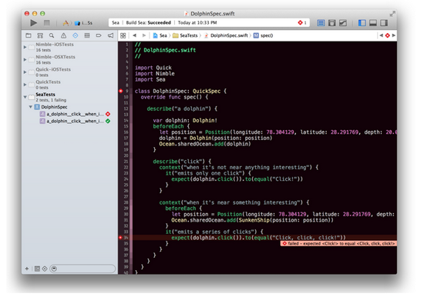
Task: Expand the Nimble-iOSTests group
Action: coord(25,47)
